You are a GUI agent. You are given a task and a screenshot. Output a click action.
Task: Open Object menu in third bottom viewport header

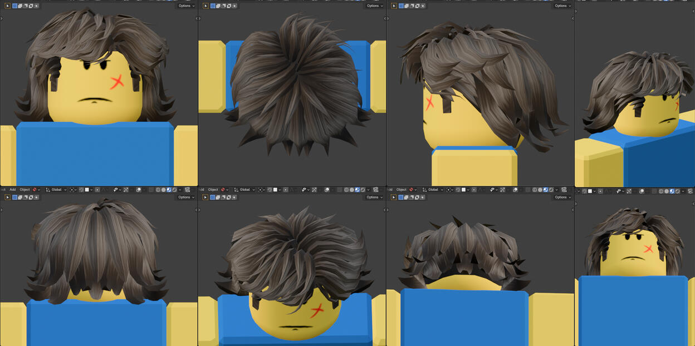(401, 190)
